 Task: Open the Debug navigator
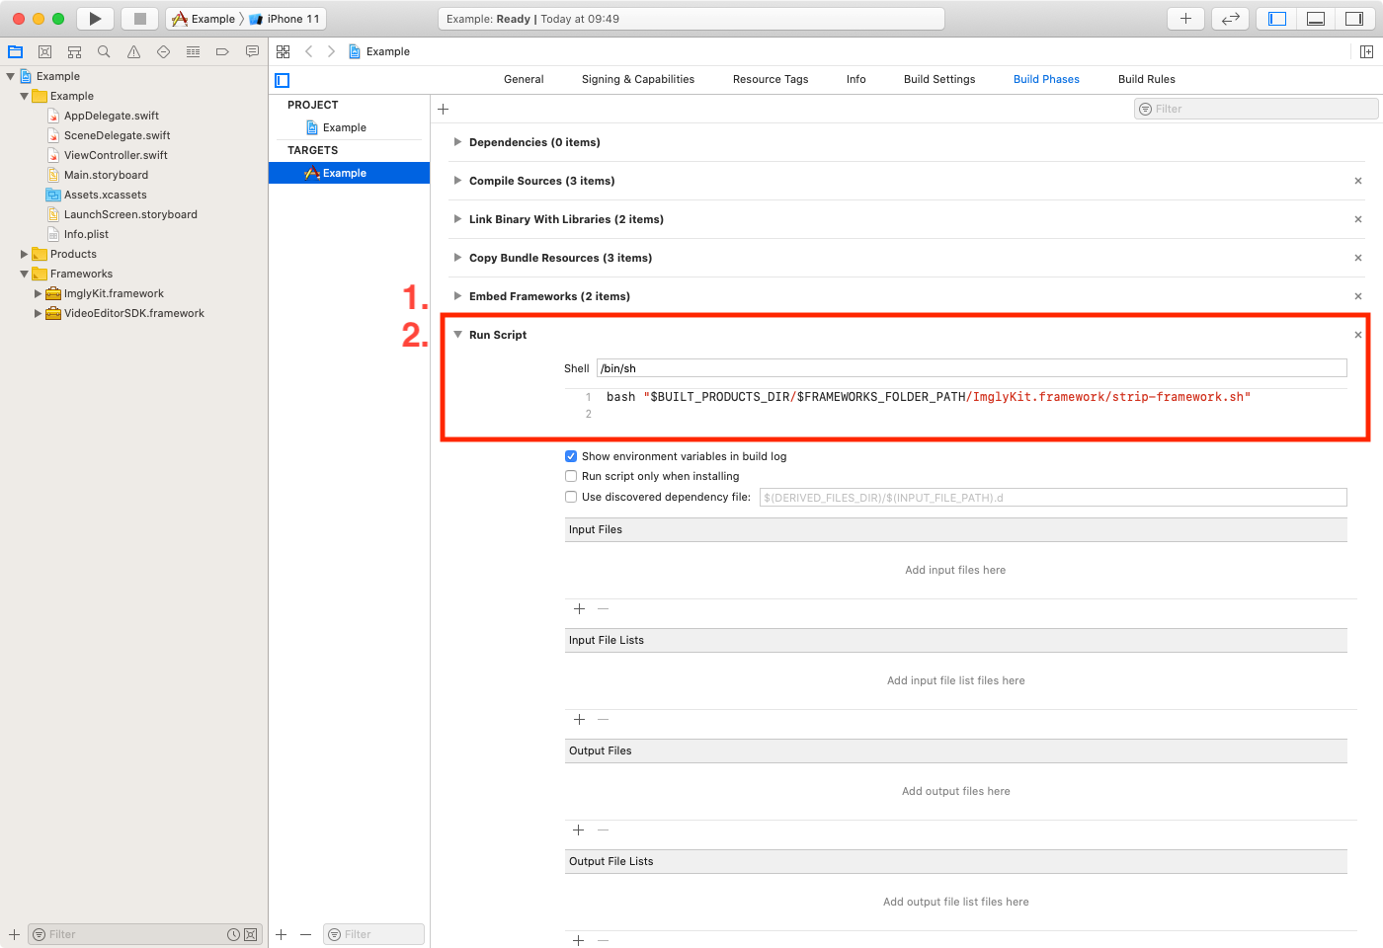[193, 51]
